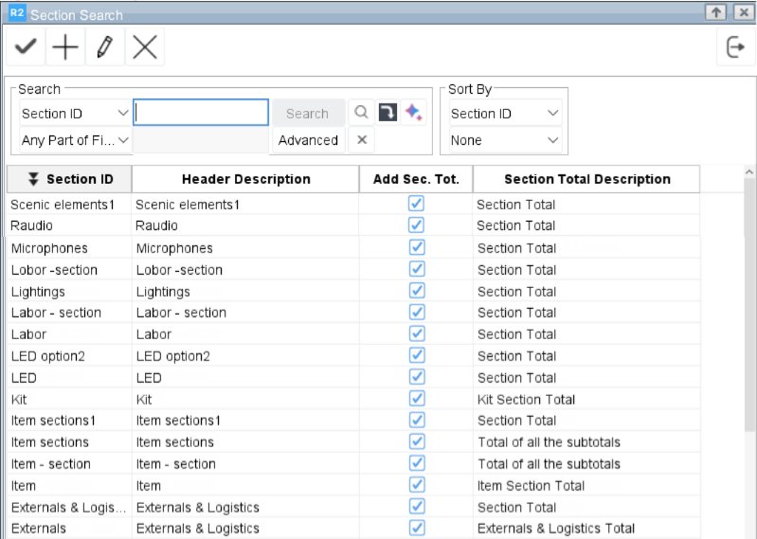Toggle the Kit row checkbox
This screenshot has width=757, height=539.
(x=416, y=399)
